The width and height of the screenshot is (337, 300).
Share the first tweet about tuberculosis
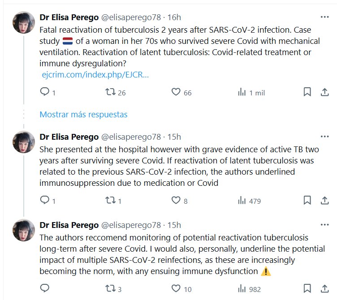tap(324, 92)
